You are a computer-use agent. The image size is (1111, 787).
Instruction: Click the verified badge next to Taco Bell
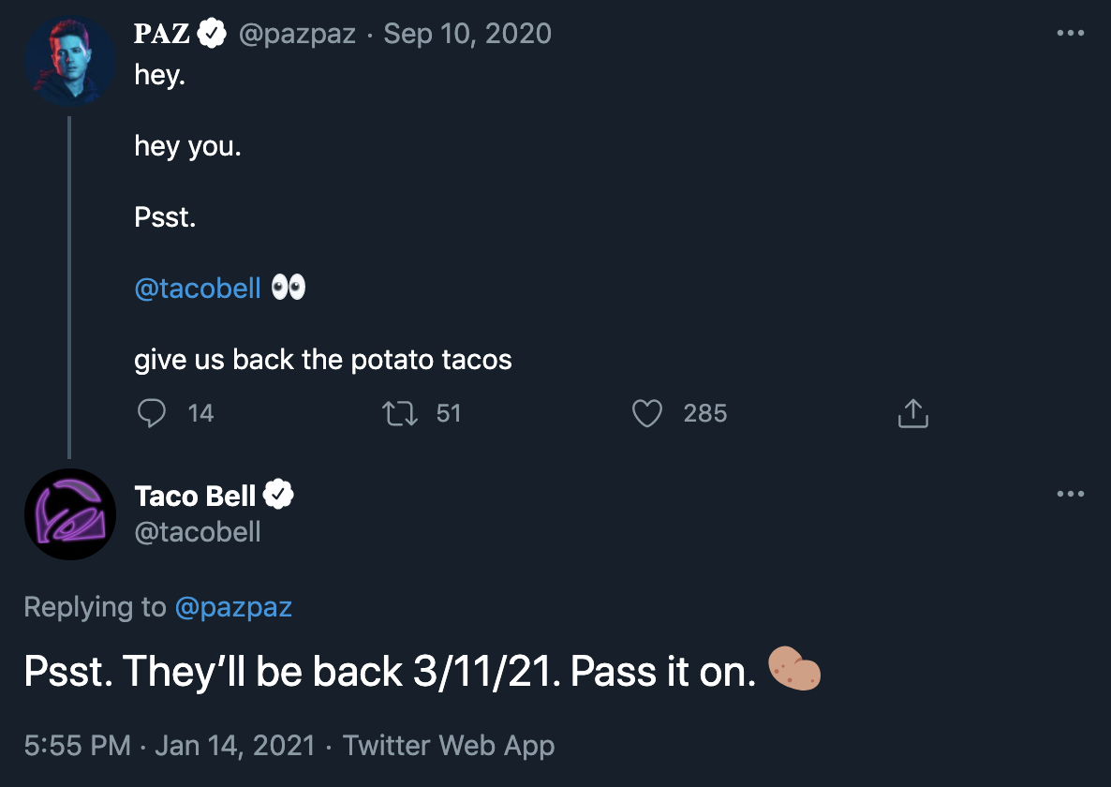coord(279,495)
